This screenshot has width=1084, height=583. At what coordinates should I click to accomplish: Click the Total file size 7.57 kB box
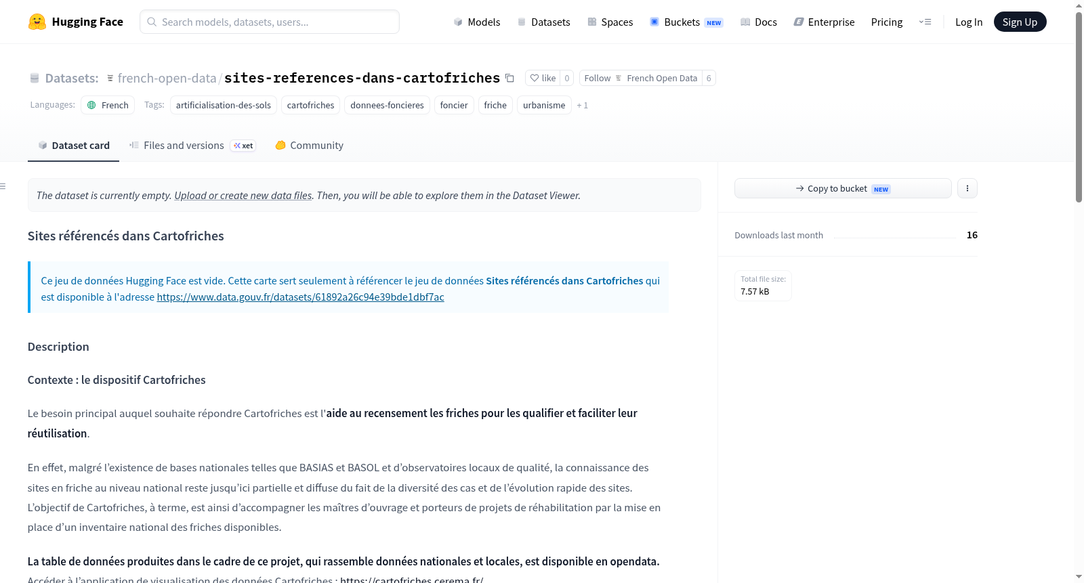(763, 285)
